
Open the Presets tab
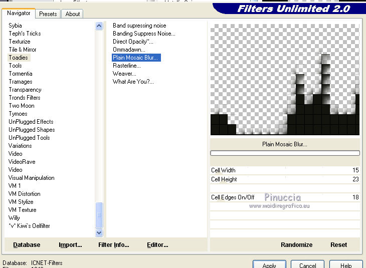(x=48, y=14)
